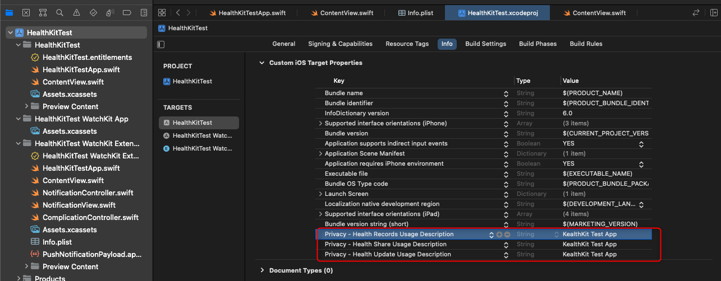Edit the Health Share Usage Description value

click(589, 245)
